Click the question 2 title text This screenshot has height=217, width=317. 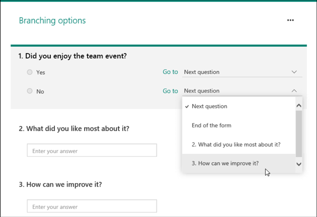74,128
